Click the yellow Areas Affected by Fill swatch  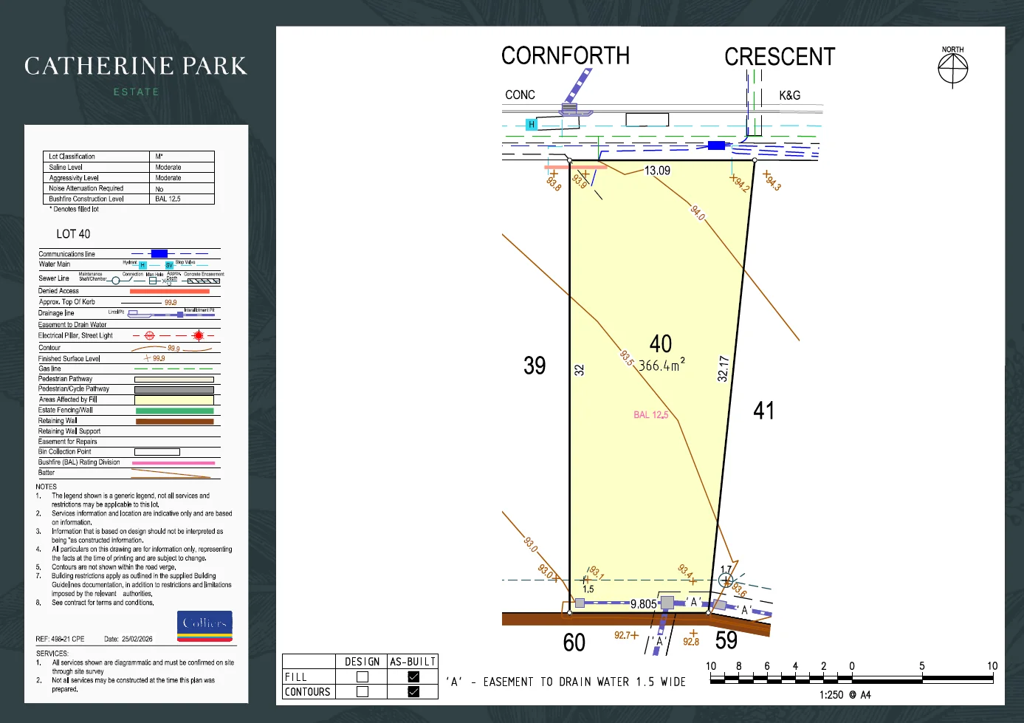pos(174,400)
